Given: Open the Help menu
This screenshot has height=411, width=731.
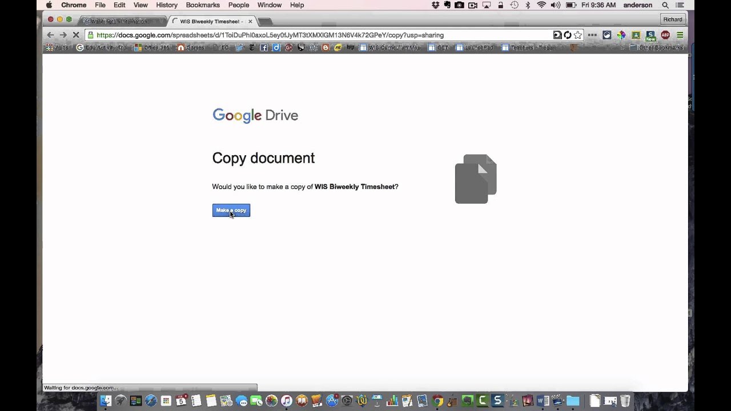Looking at the screenshot, I should (297, 5).
